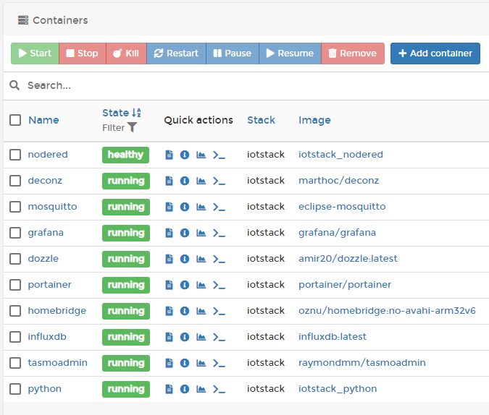Click the Add container button
This screenshot has width=489, height=415.
435,54
